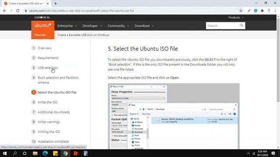Click the page vertical scrollbar thumb
The height and width of the screenshot is (157, 280).
[278, 61]
